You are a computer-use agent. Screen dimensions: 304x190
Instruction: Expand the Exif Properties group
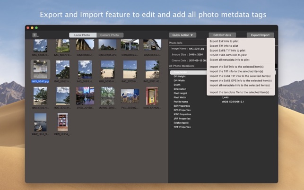click(x=172, y=106)
